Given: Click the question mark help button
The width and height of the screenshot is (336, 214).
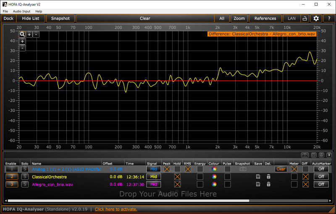Looking at the screenshot, I should pyautogui.click(x=328, y=18).
